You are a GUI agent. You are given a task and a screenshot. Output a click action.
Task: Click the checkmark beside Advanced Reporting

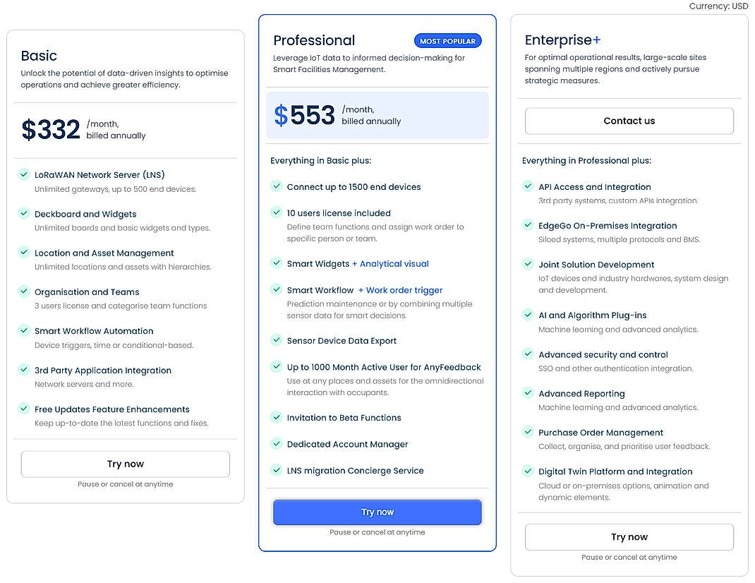(x=528, y=393)
